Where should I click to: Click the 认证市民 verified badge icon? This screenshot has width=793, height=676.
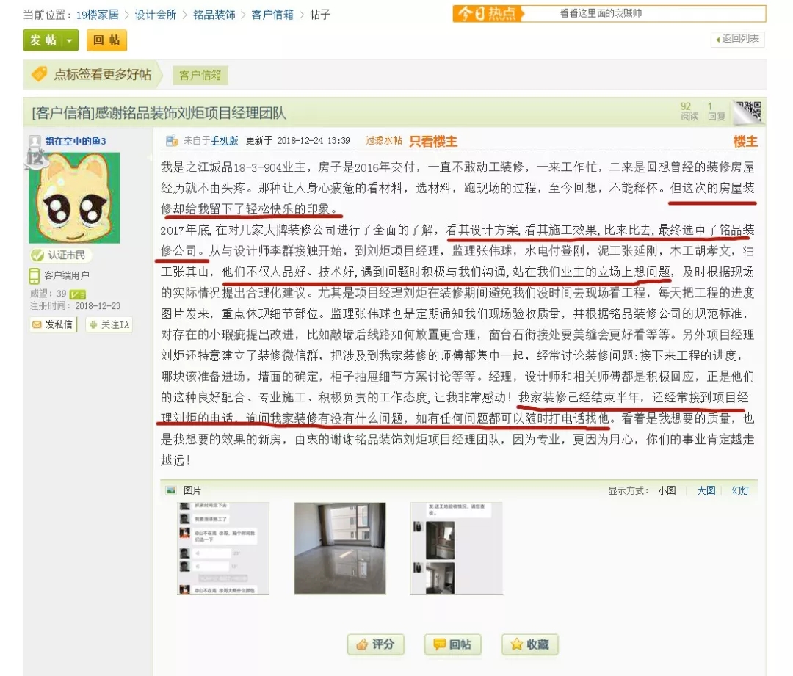pos(37,255)
